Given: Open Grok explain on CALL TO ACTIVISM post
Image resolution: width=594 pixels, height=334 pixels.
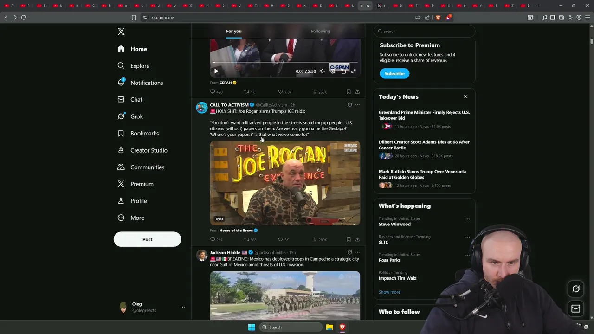Looking at the screenshot, I should click(350, 105).
